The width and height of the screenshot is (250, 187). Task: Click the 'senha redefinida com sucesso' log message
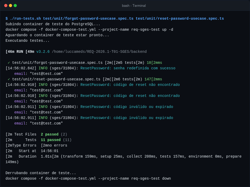coord(144,68)
